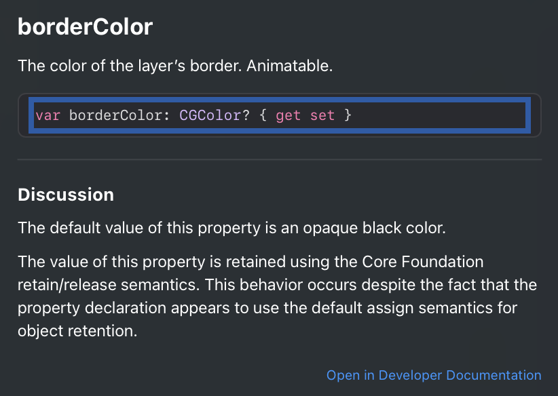Open in Developer Documentation link
Screen dimensions: 558x396
pyautogui.click(x=434, y=375)
